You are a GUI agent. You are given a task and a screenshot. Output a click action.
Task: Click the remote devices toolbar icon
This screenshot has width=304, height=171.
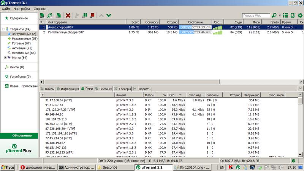pyautogui.click(x=293, y=15)
